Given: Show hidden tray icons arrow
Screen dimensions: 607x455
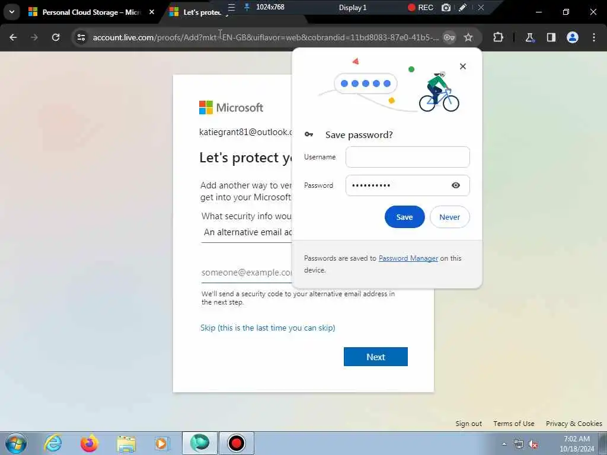Looking at the screenshot, I should (x=504, y=444).
